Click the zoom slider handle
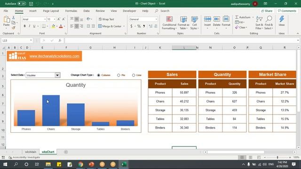Viewport: 301px width, 169px height. click(277, 157)
